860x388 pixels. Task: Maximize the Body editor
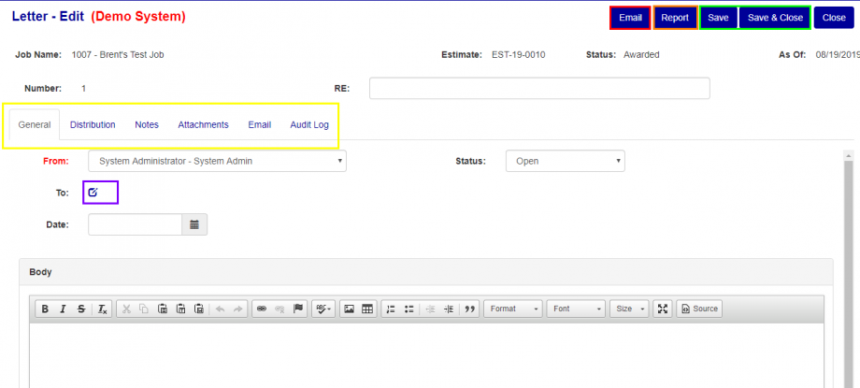point(663,309)
